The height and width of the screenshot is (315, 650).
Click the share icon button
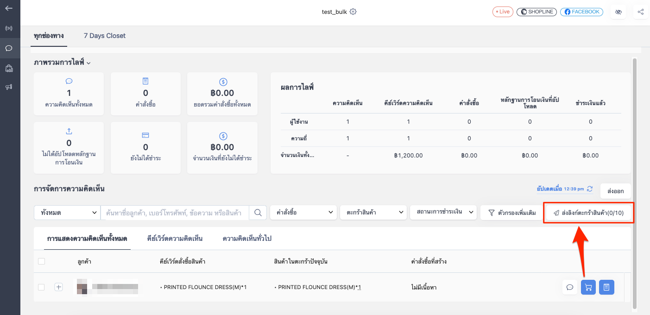pyautogui.click(x=641, y=12)
